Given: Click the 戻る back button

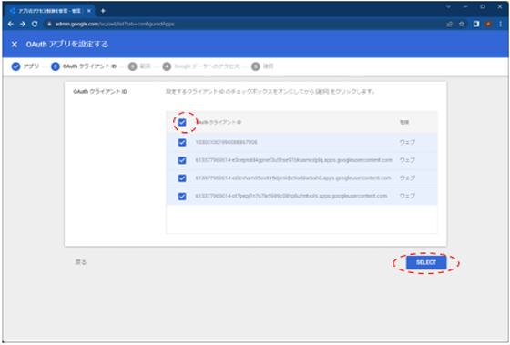Looking at the screenshot, I should pos(81,262).
